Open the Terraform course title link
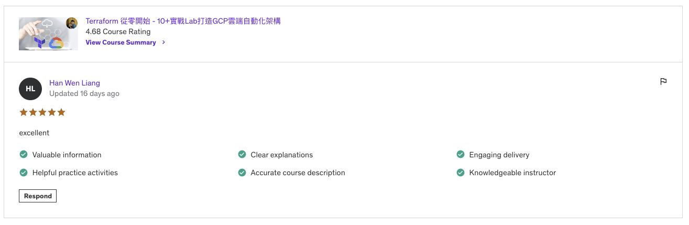The image size is (689, 225). coord(183,21)
